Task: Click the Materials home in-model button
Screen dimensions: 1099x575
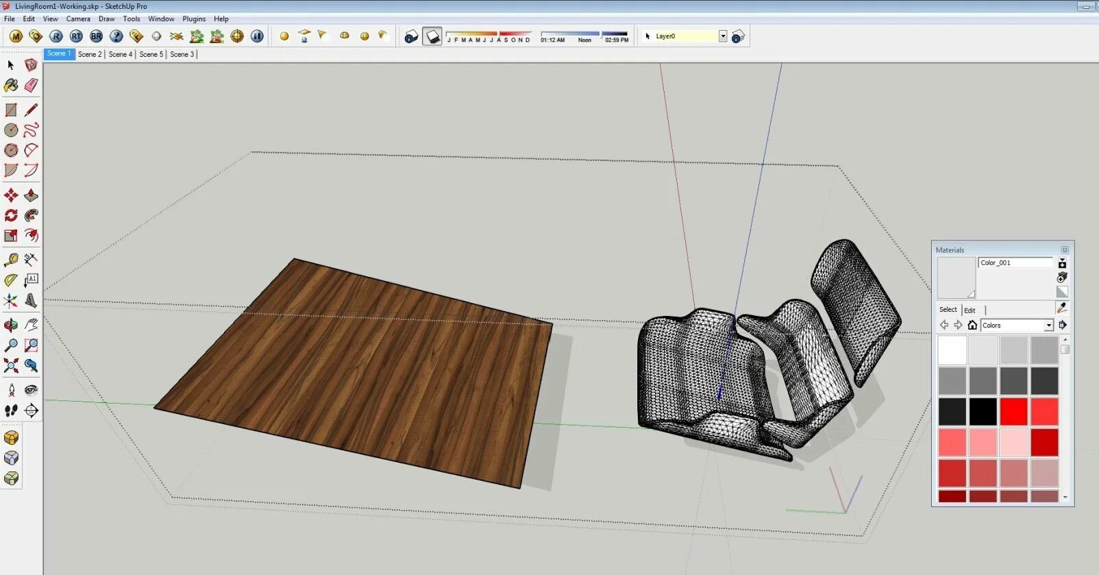Action: point(972,325)
